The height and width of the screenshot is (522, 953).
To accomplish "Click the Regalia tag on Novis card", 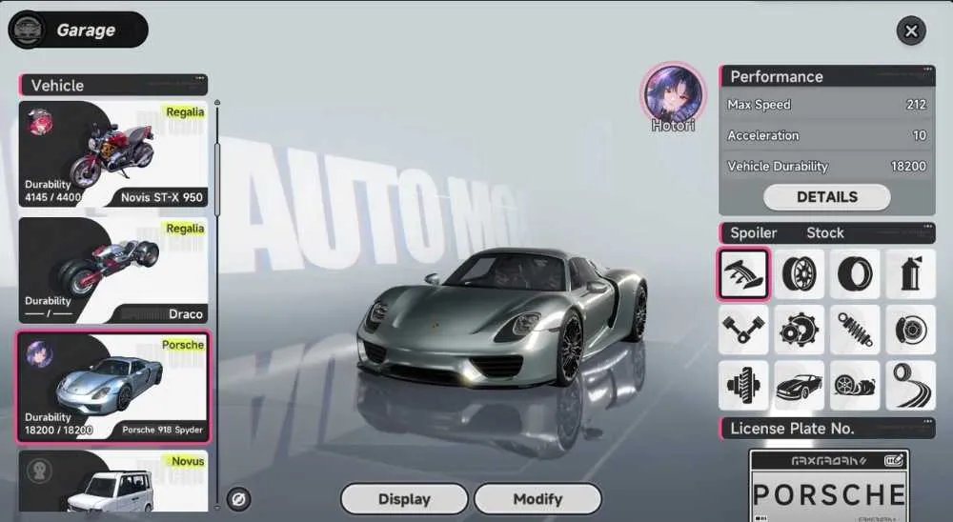I will tap(186, 111).
